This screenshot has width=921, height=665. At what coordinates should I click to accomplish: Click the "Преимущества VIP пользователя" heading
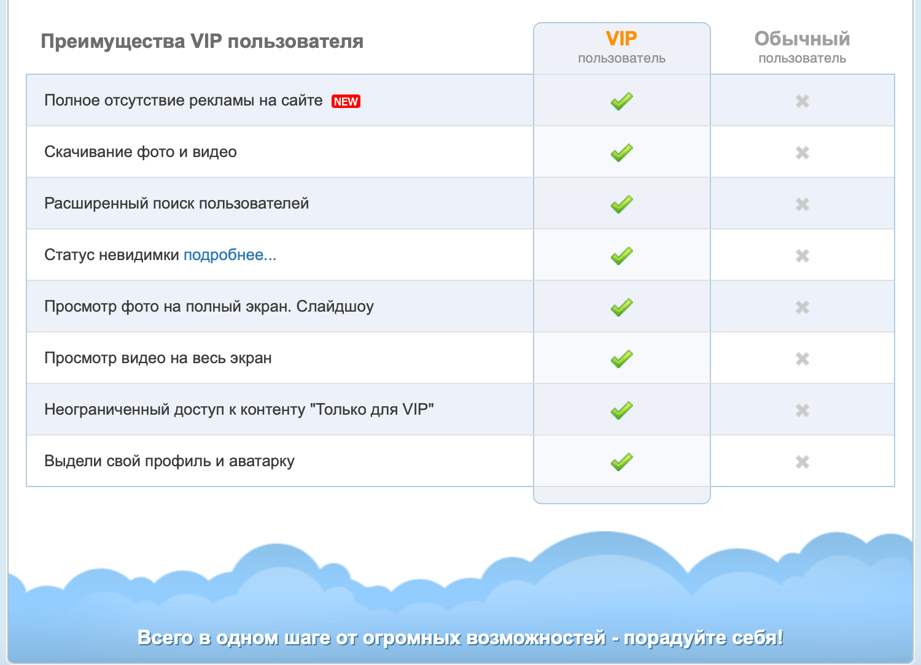202,42
